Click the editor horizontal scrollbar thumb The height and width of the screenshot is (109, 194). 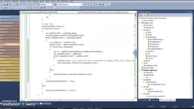60,100
